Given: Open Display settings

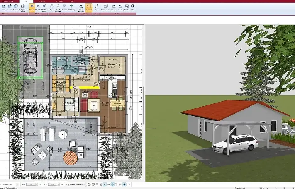Looking at the screenshot, I should click(127, 7).
